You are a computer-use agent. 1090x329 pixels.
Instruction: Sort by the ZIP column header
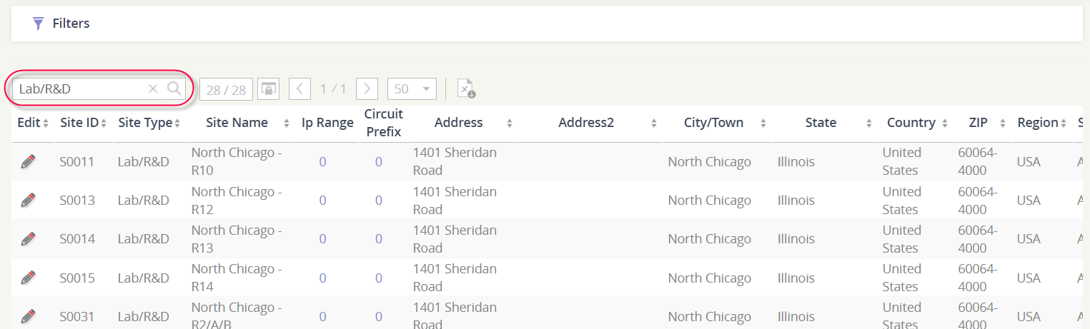point(982,123)
